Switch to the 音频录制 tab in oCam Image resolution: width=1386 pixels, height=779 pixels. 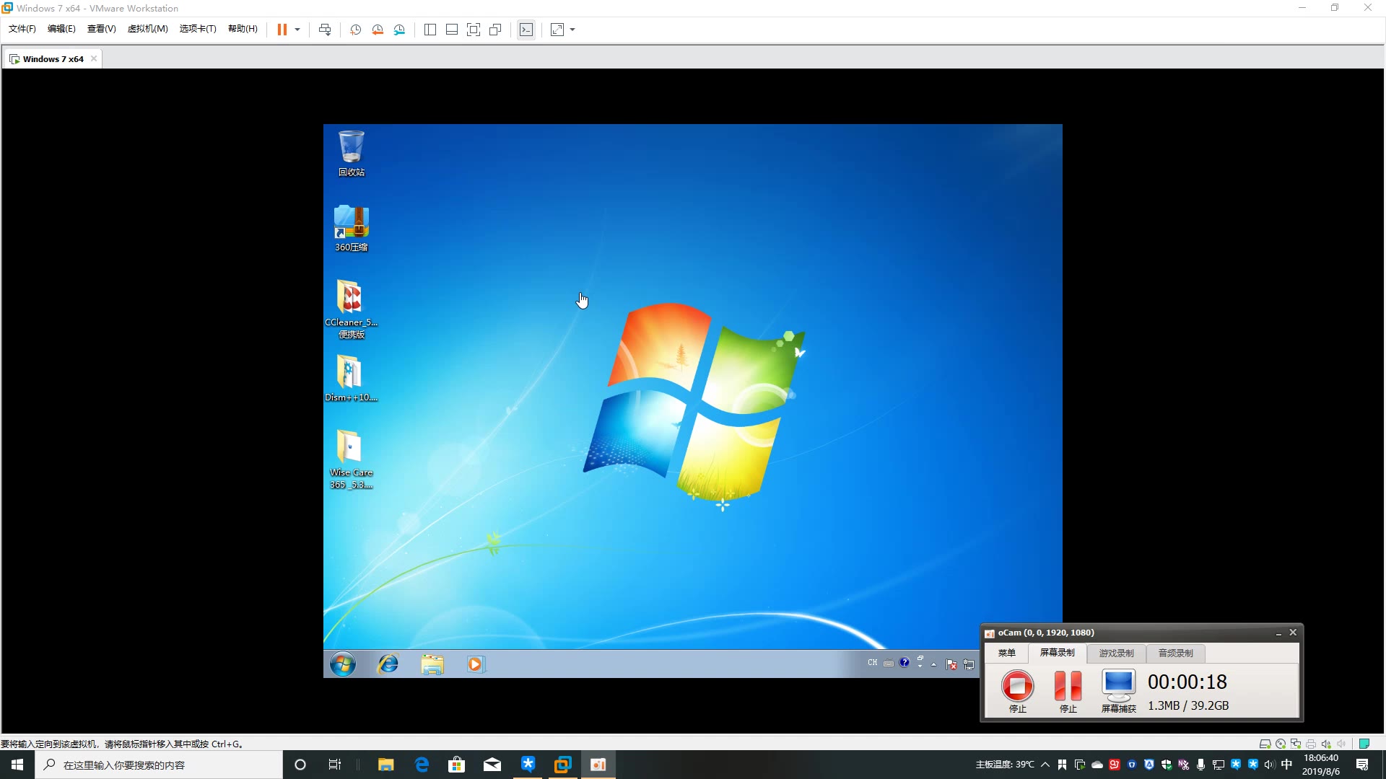pyautogui.click(x=1176, y=653)
